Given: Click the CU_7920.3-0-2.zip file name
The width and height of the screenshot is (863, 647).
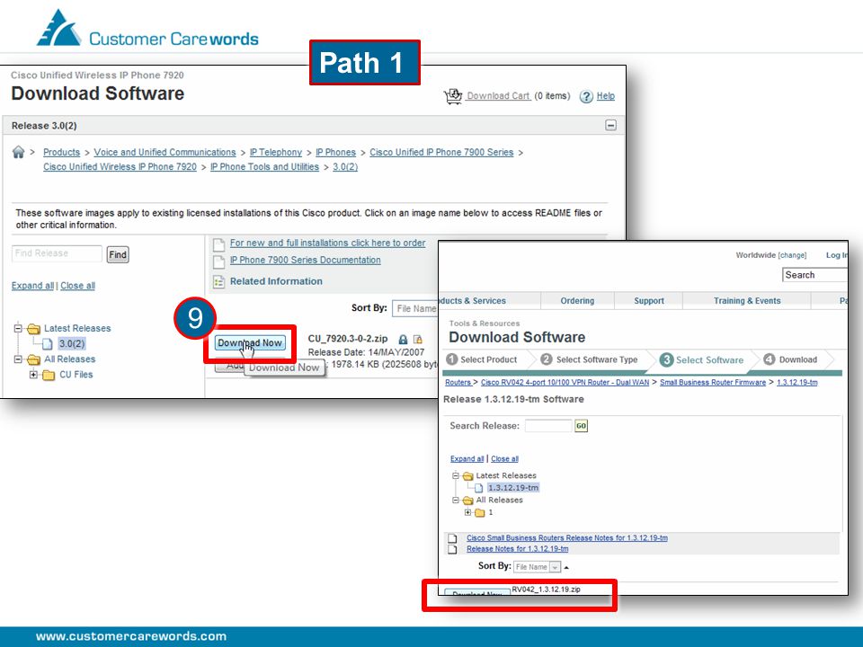Looking at the screenshot, I should (x=348, y=339).
